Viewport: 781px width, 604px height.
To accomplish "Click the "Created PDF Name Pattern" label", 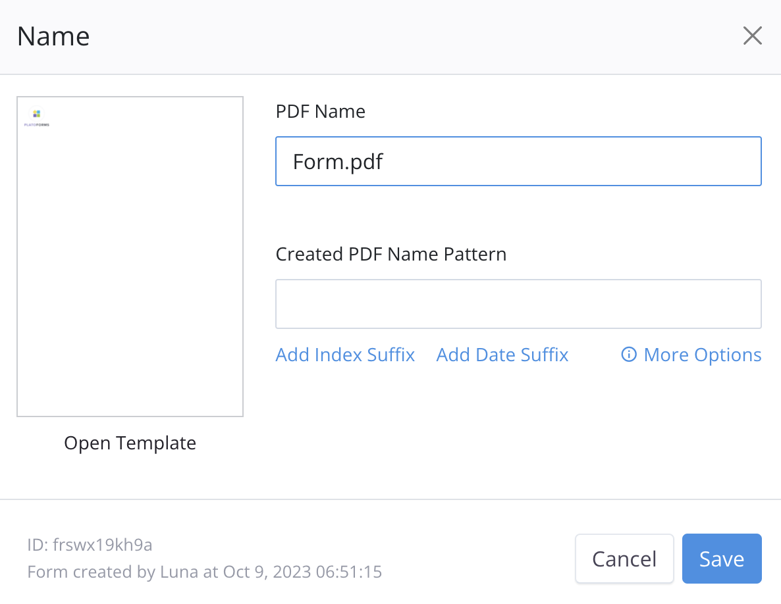I will pos(391,255).
